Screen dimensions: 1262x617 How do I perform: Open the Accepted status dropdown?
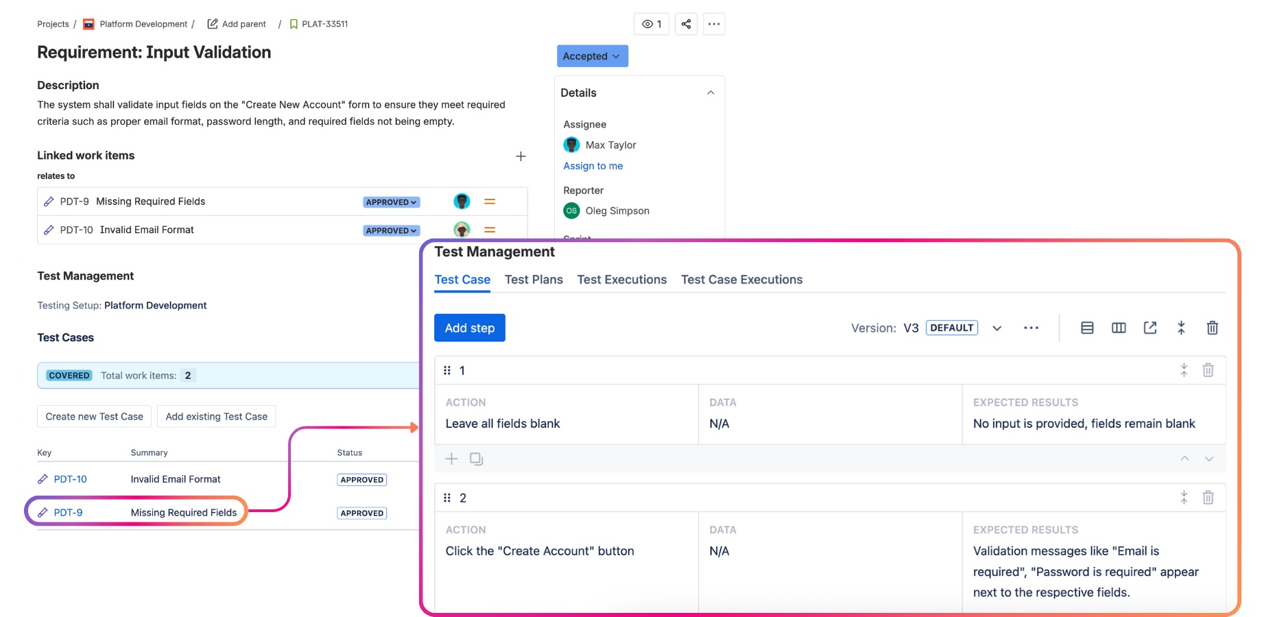(x=591, y=56)
